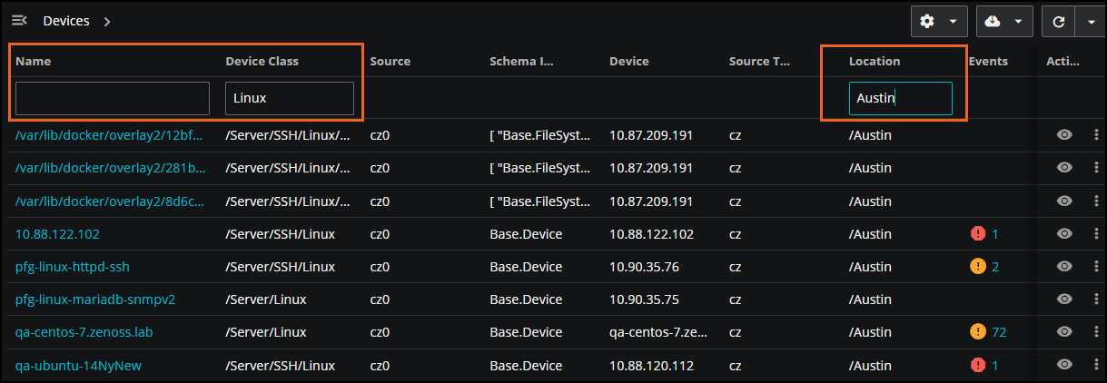Viewport: 1107px width, 383px height.
Task: Refresh the devices list
Action: [1058, 21]
